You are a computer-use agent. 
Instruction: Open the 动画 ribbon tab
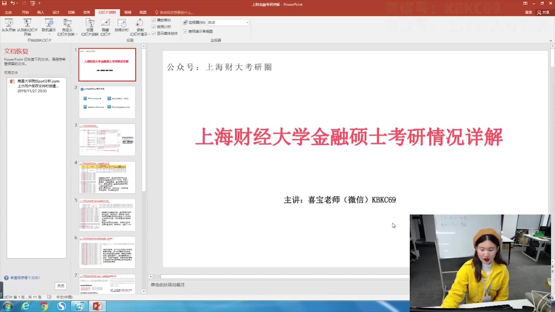pos(86,12)
